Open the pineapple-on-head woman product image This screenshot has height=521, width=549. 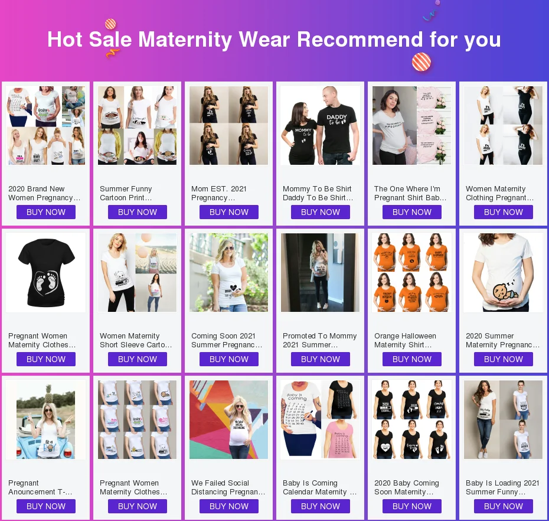click(46, 420)
